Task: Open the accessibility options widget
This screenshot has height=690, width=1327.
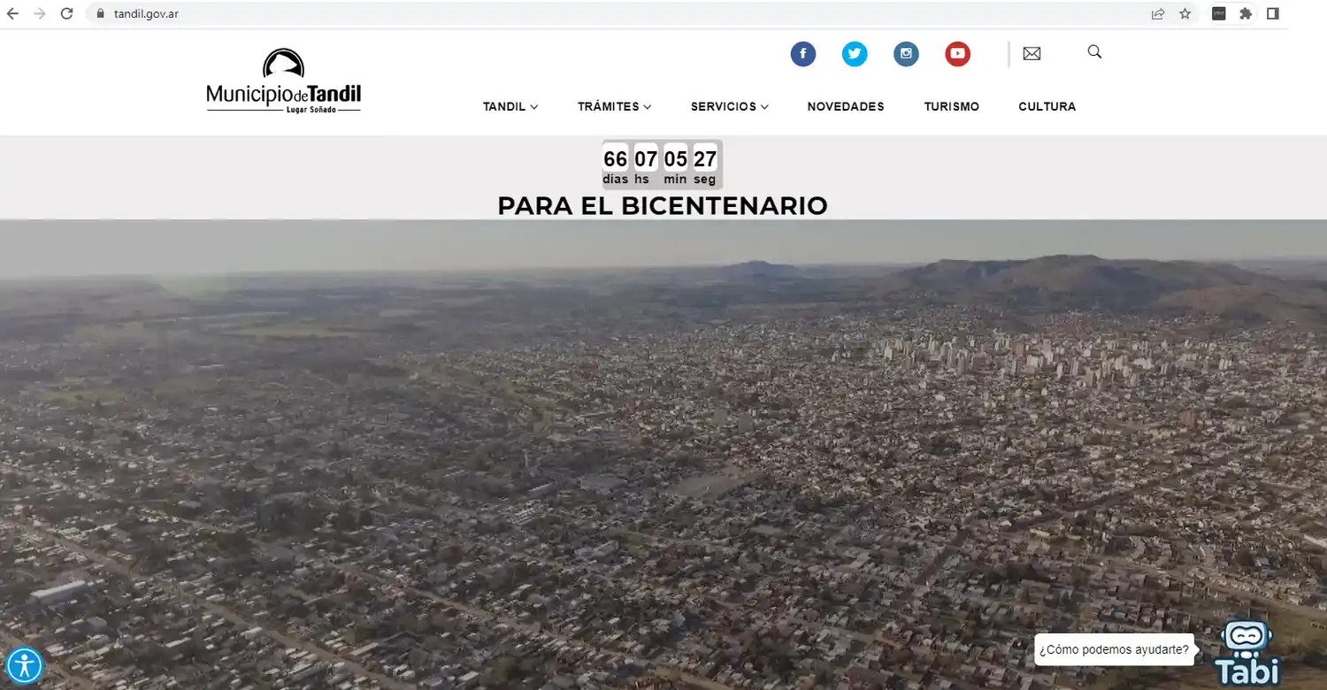Action: click(24, 664)
